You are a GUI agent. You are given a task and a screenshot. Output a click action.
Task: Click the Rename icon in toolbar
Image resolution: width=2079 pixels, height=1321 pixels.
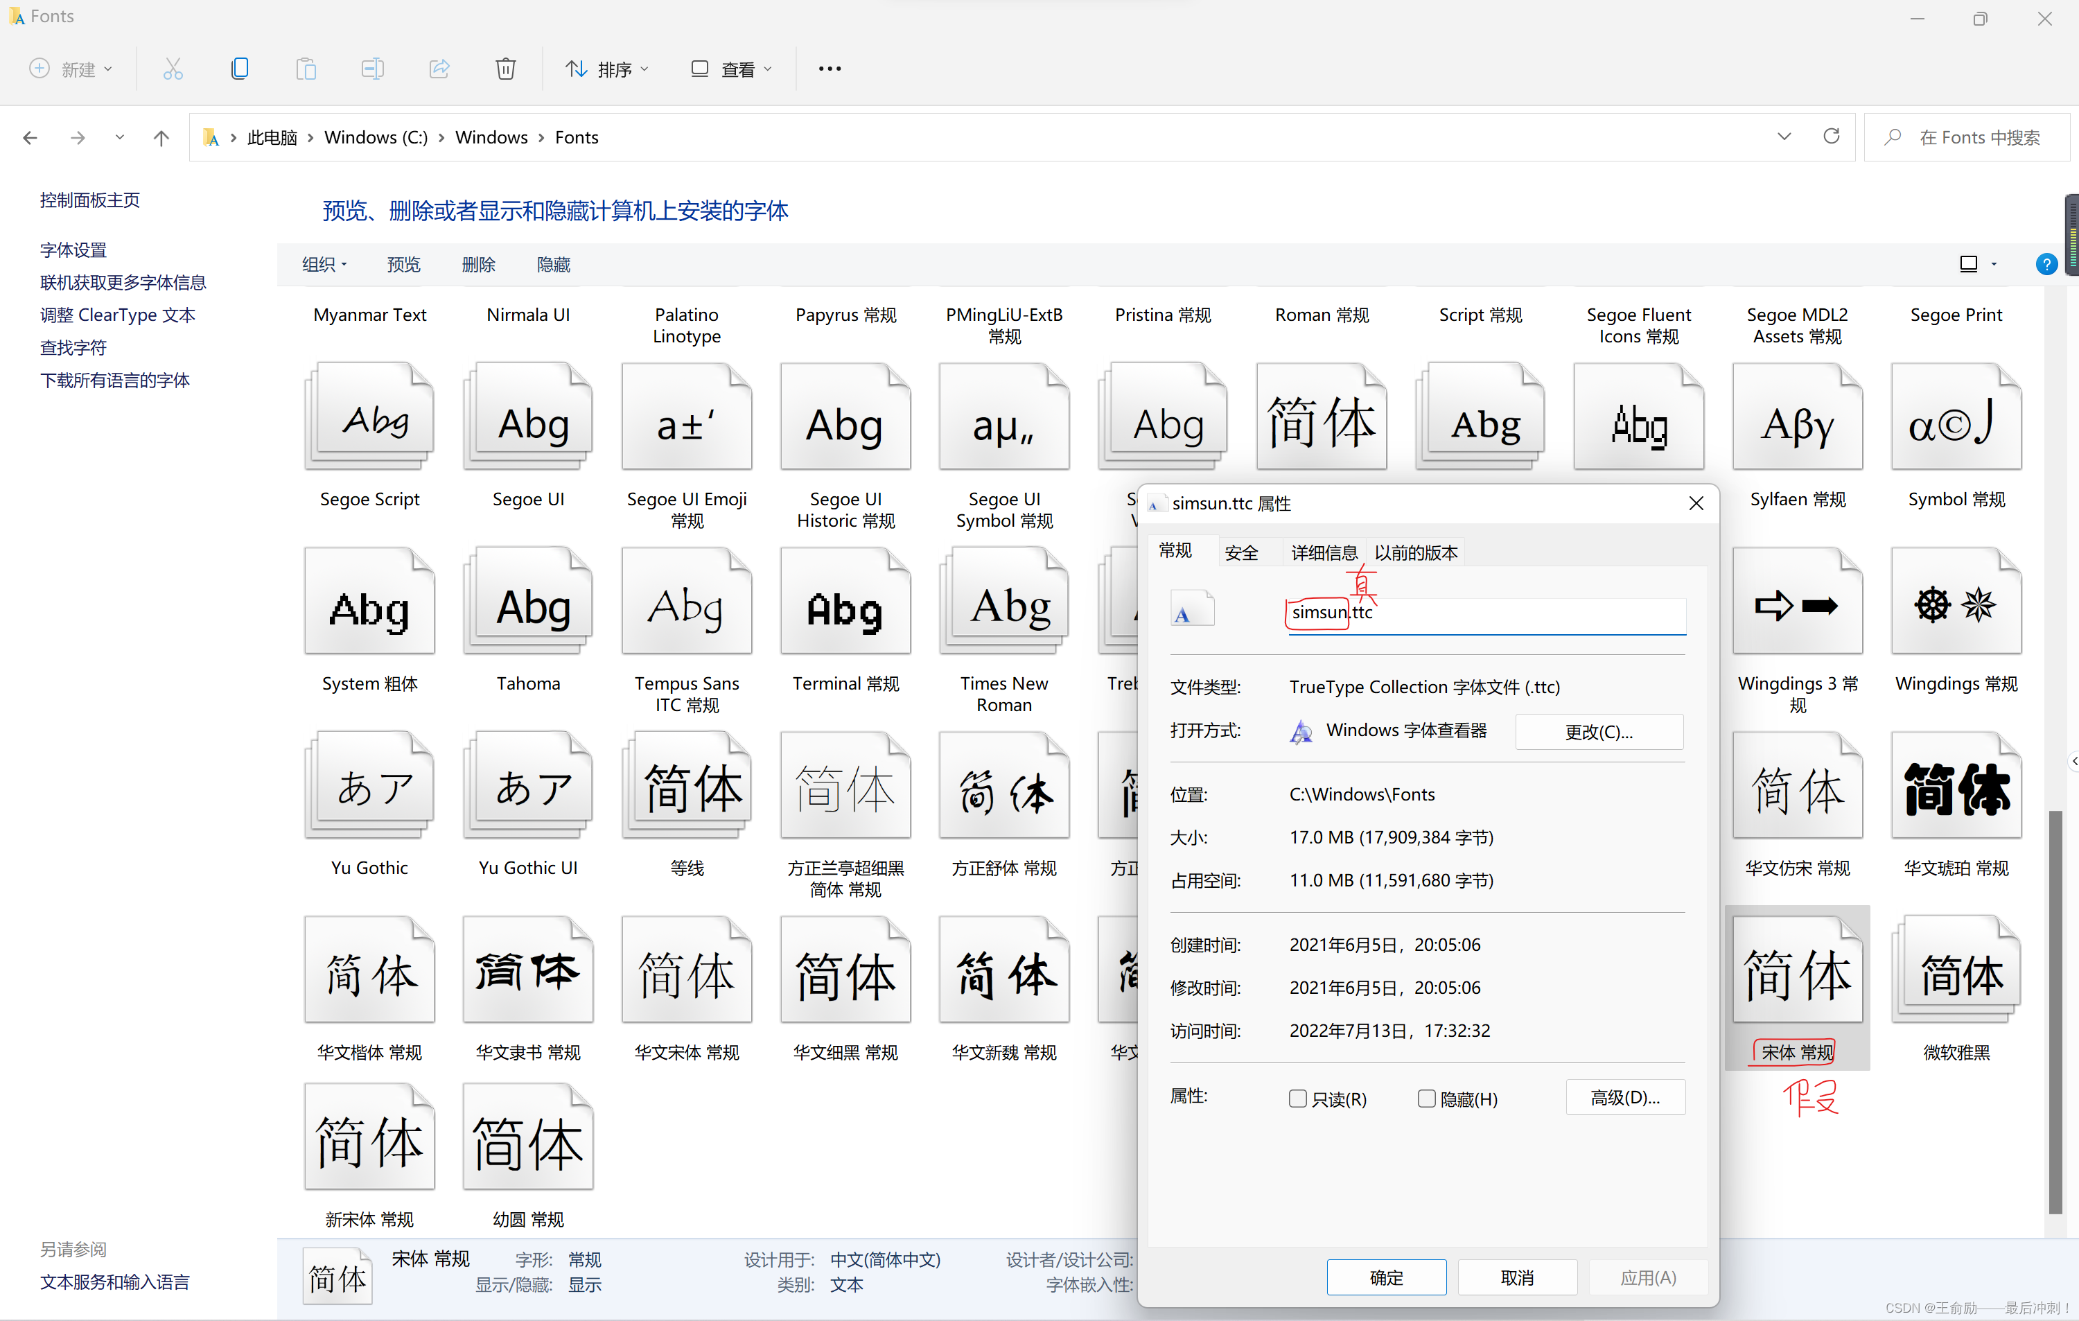pos(372,69)
